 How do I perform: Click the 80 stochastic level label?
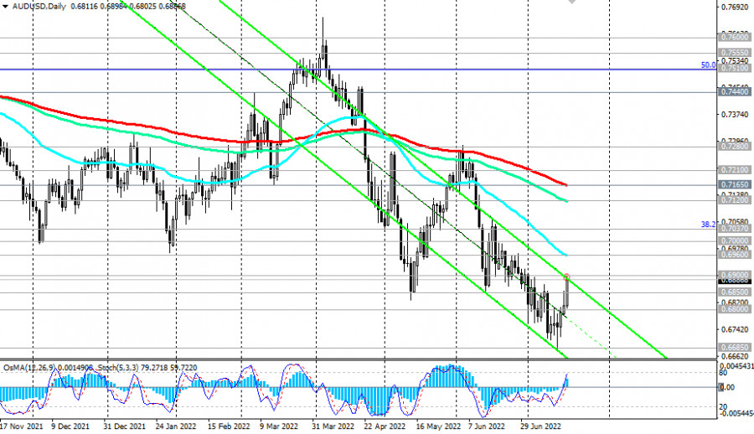coord(723,372)
